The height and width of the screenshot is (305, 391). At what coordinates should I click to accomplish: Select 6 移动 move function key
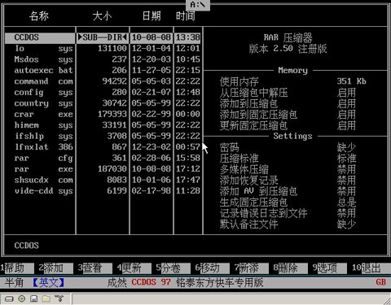point(212,268)
